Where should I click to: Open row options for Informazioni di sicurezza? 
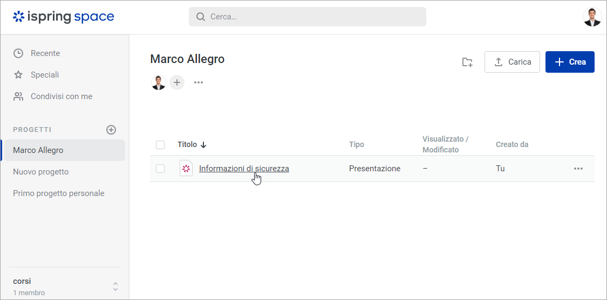pos(578,169)
